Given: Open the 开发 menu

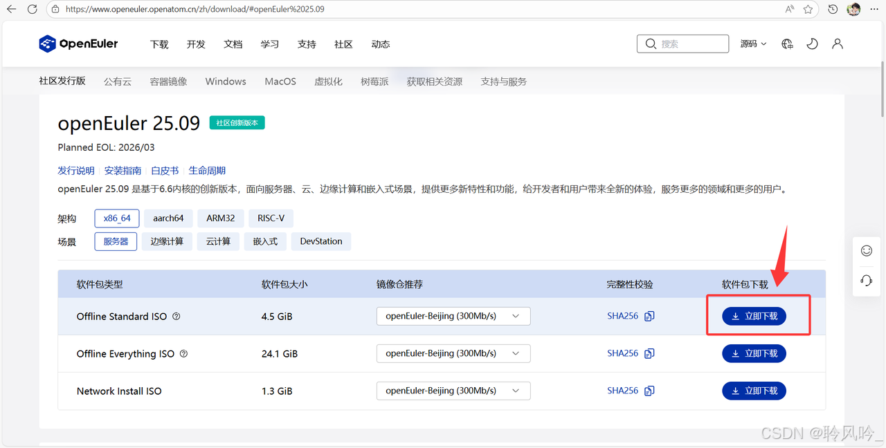Looking at the screenshot, I should coord(196,44).
